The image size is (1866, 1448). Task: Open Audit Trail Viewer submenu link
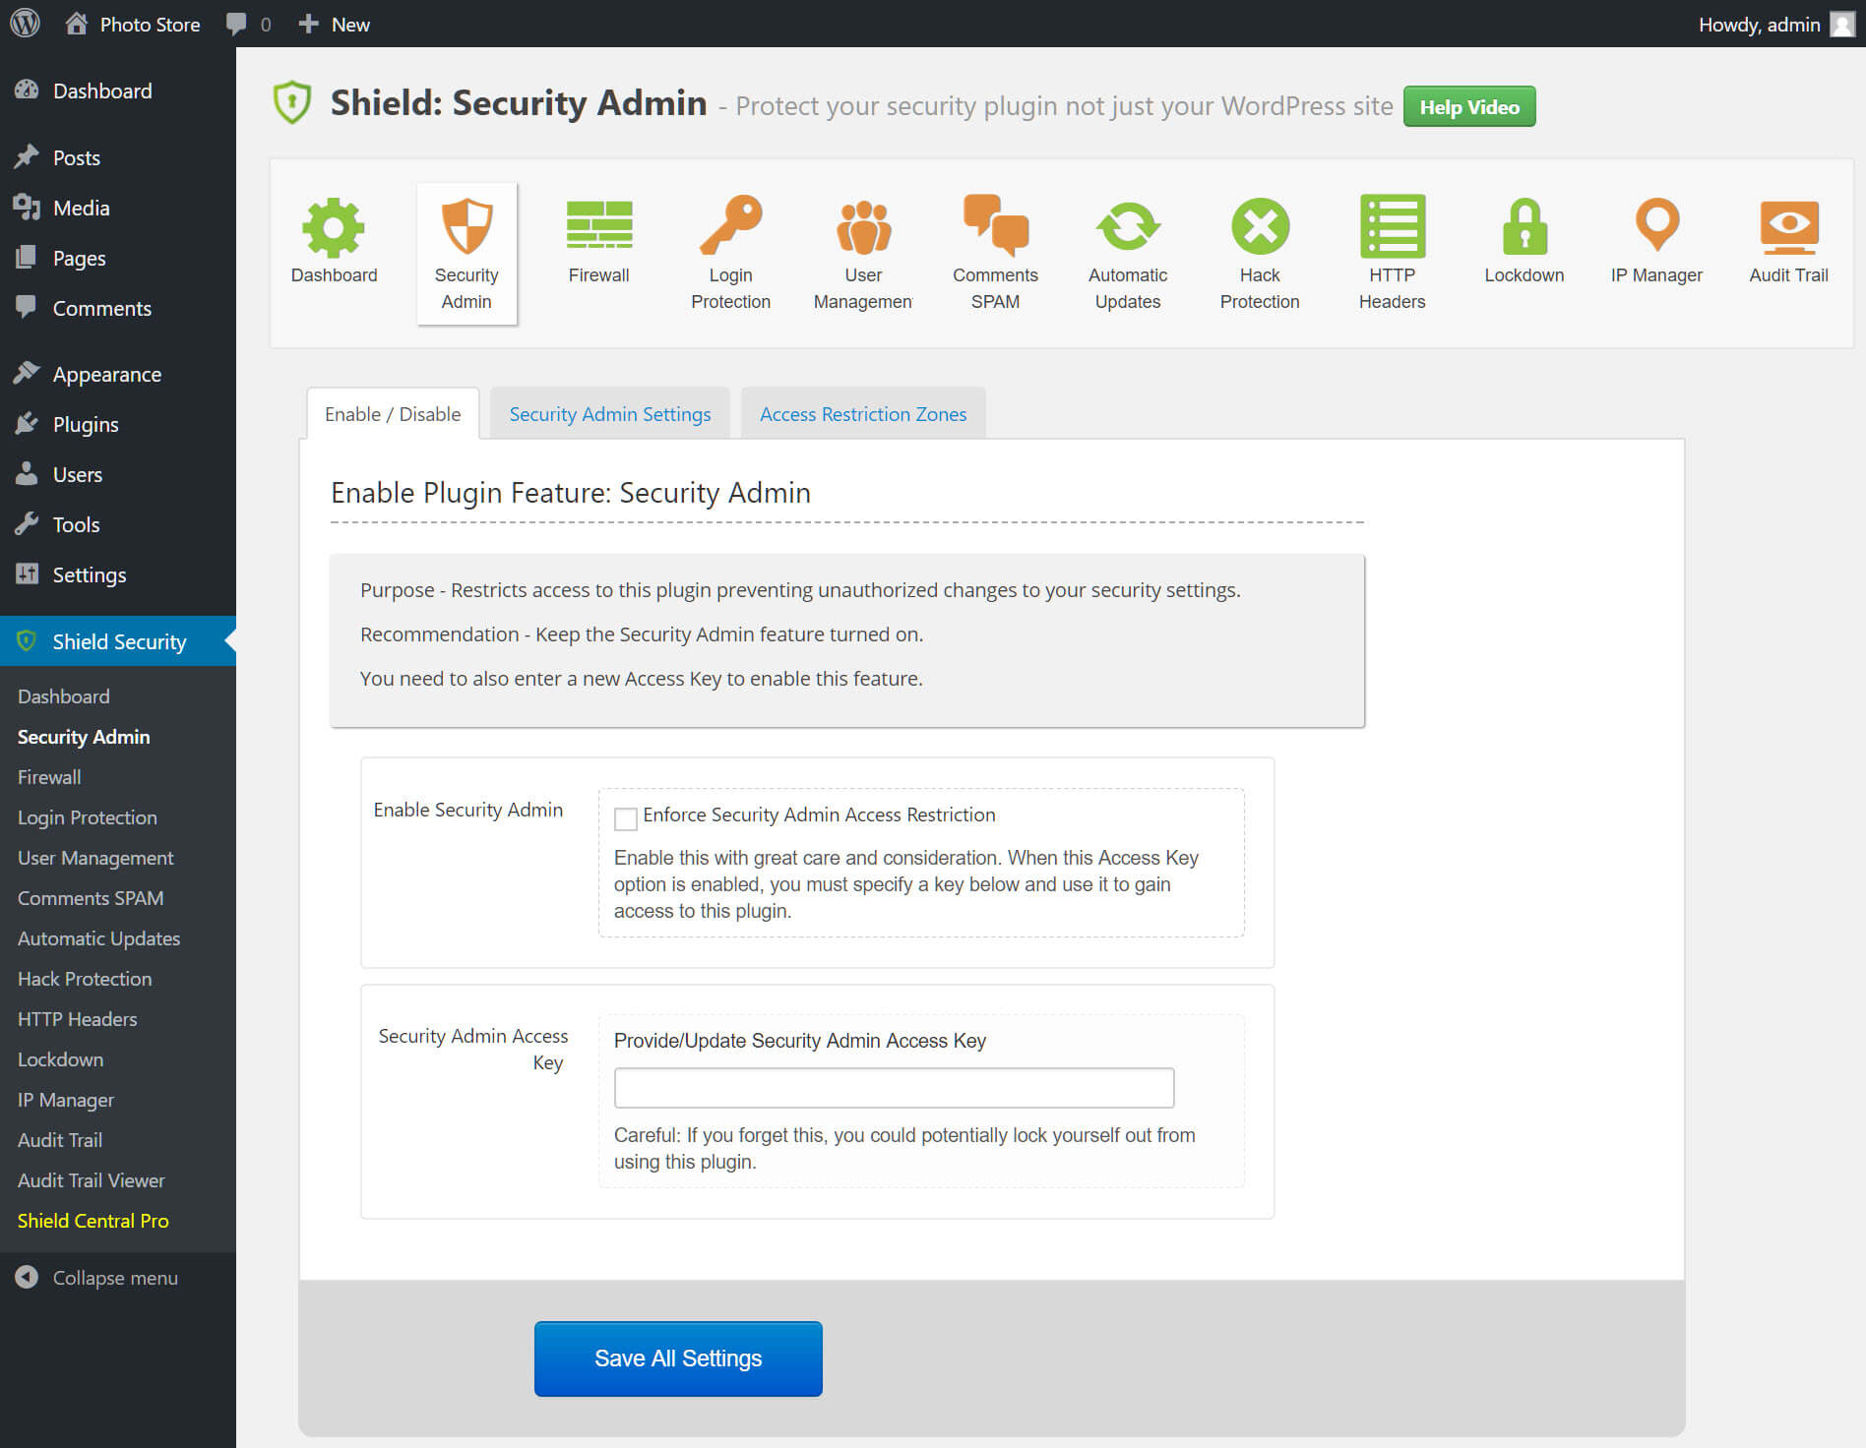(92, 1180)
